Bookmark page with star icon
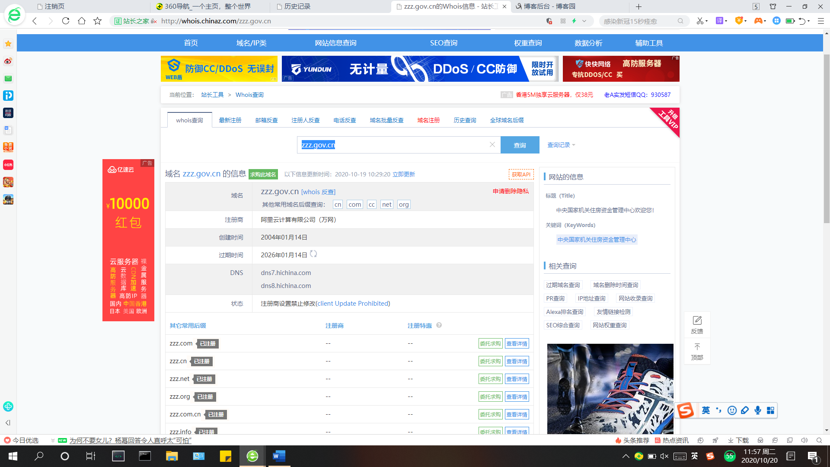 [98, 21]
